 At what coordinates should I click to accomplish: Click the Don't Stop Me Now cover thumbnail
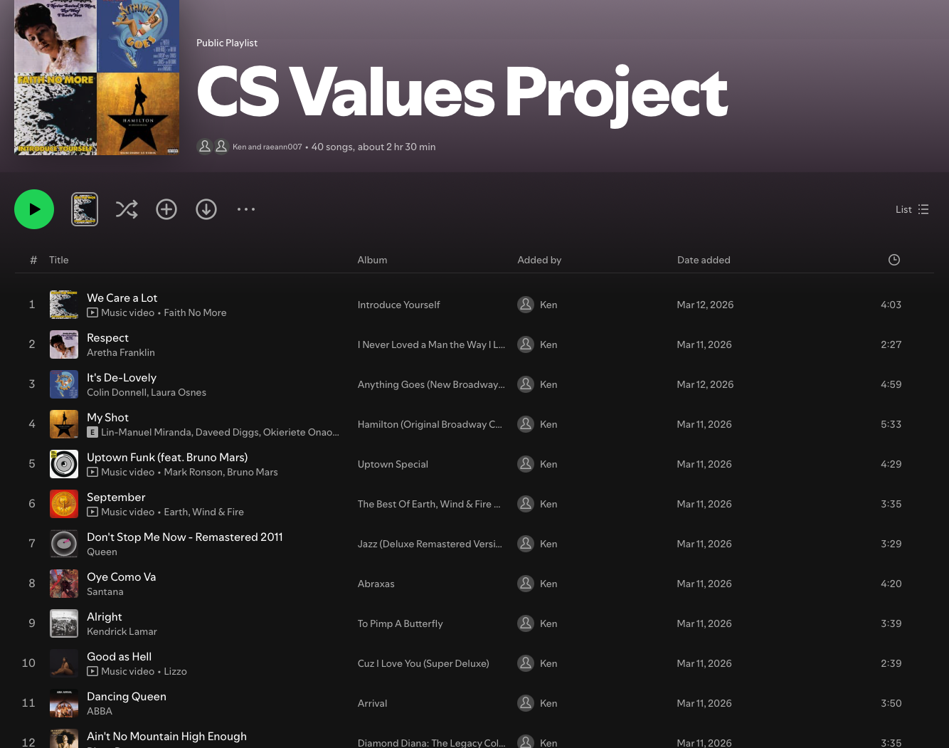point(64,544)
